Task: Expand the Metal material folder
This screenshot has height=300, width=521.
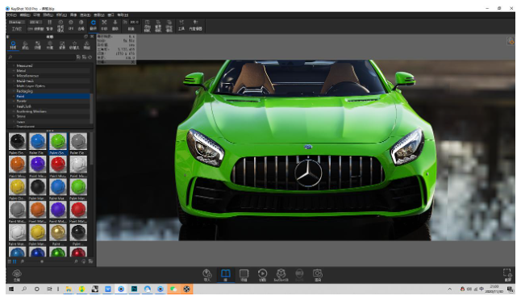Action: (x=21, y=71)
